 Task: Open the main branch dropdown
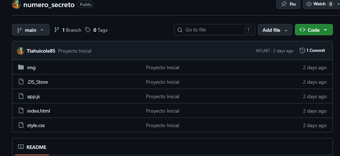point(31,30)
